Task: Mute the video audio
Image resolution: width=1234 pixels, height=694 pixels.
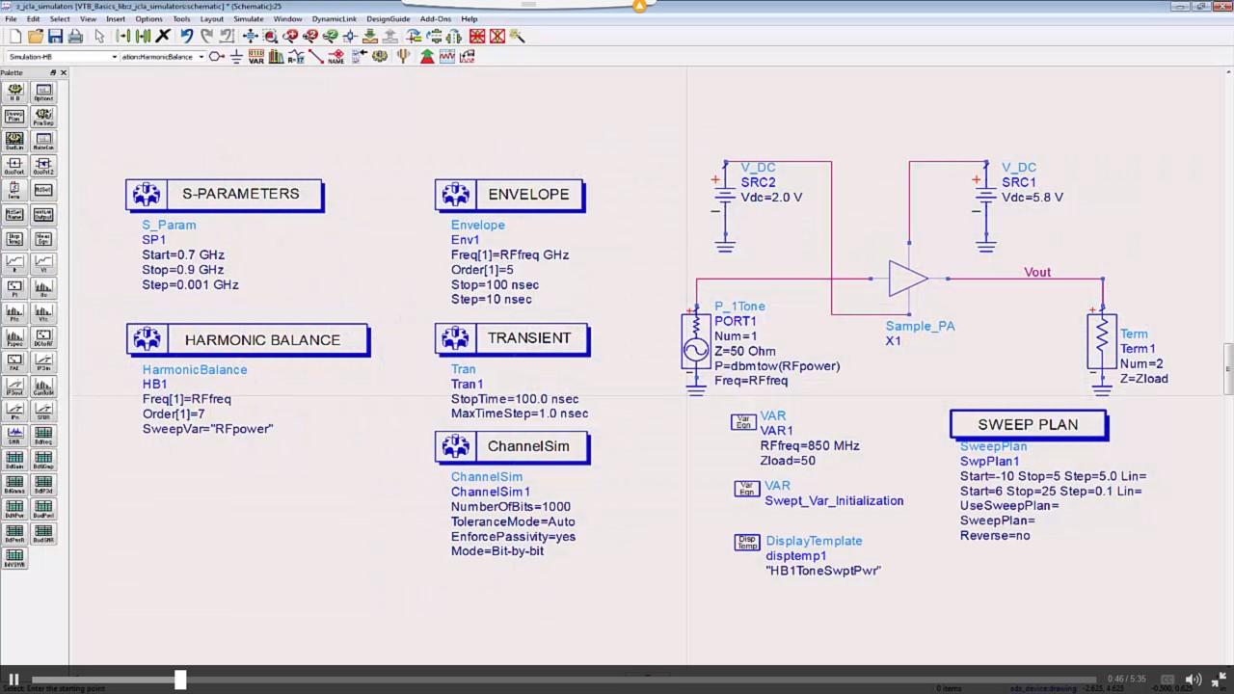Action: (1194, 679)
